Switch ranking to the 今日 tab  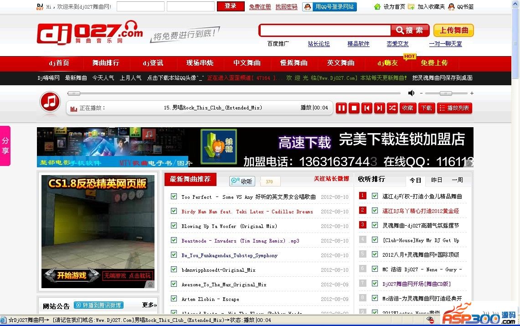(415, 180)
